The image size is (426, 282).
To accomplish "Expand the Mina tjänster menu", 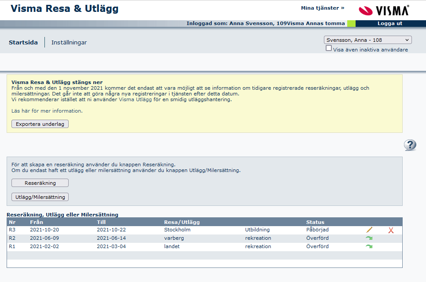I will [x=322, y=8].
